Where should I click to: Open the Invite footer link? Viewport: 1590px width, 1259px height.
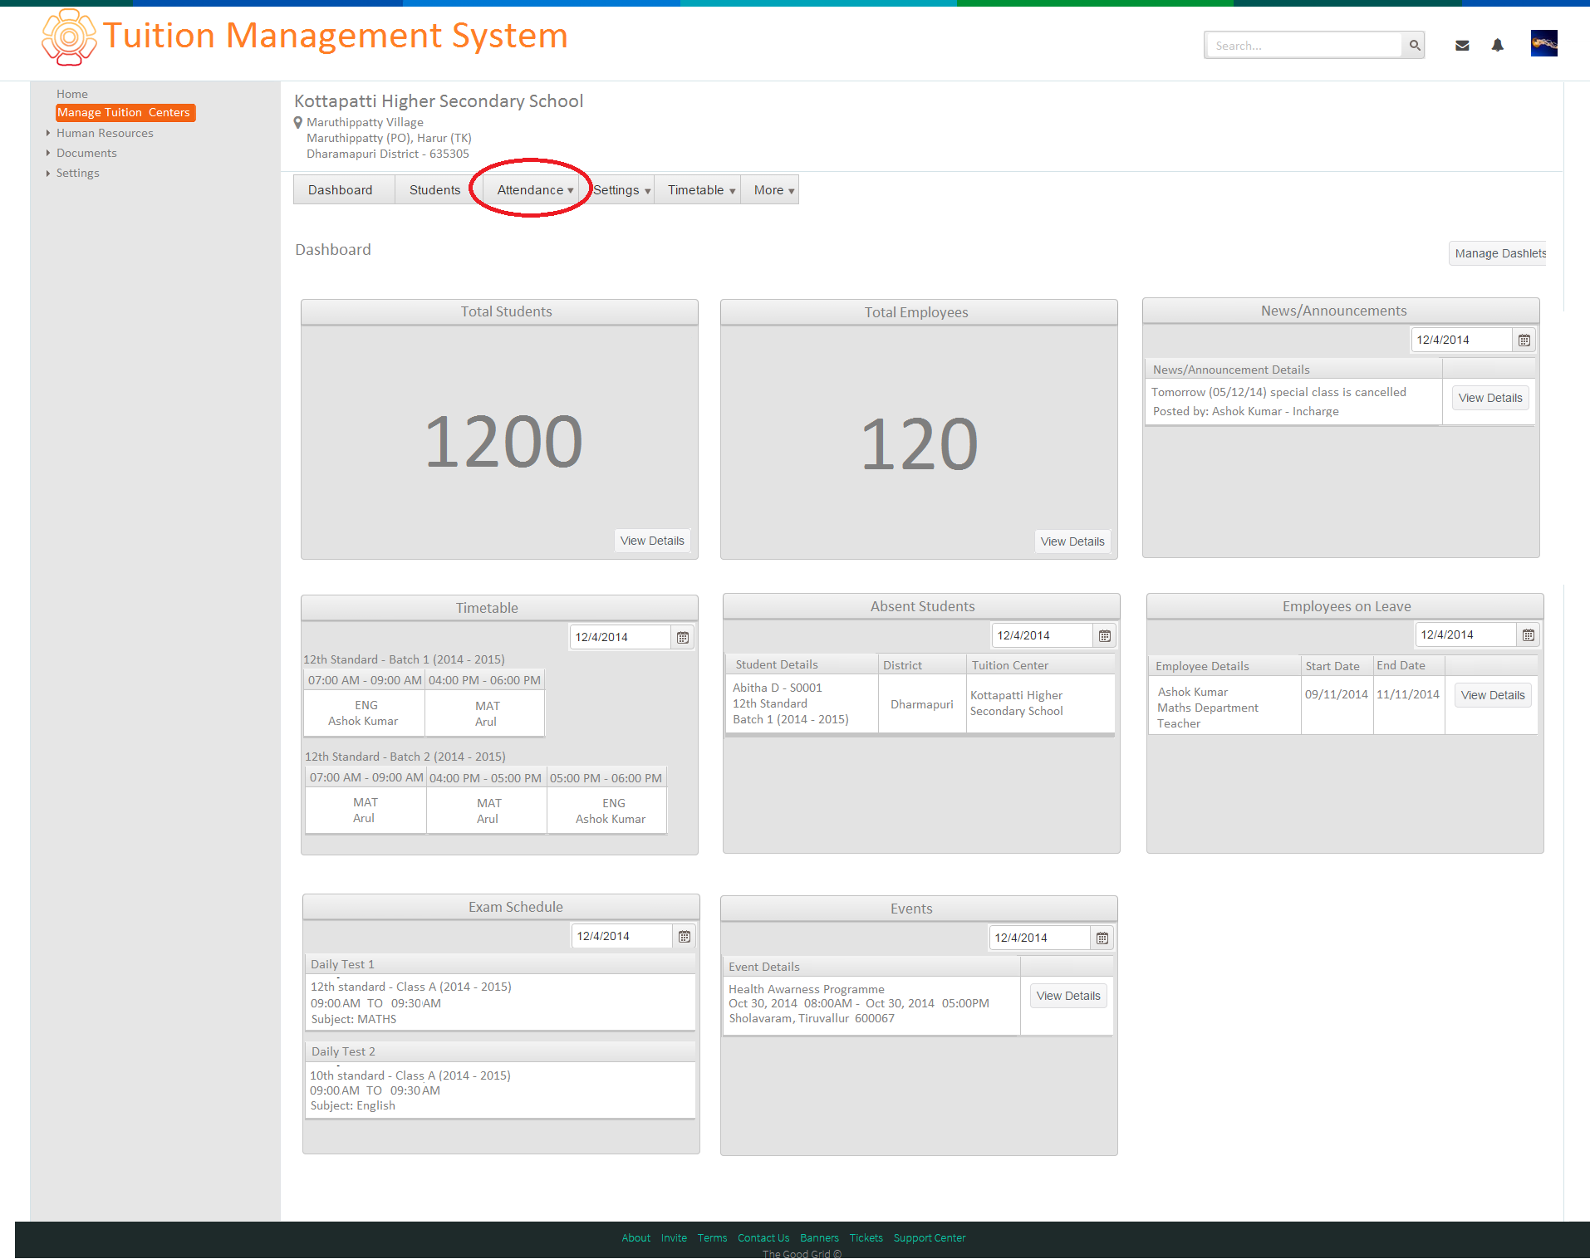coord(674,1238)
